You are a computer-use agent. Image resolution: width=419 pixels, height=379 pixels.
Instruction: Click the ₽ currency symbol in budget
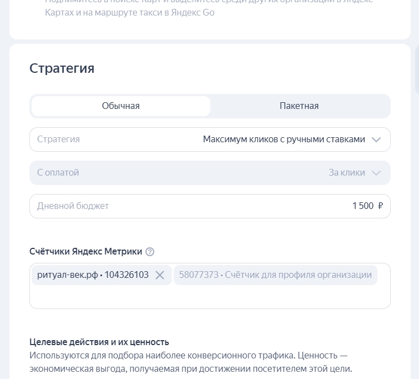(x=380, y=206)
